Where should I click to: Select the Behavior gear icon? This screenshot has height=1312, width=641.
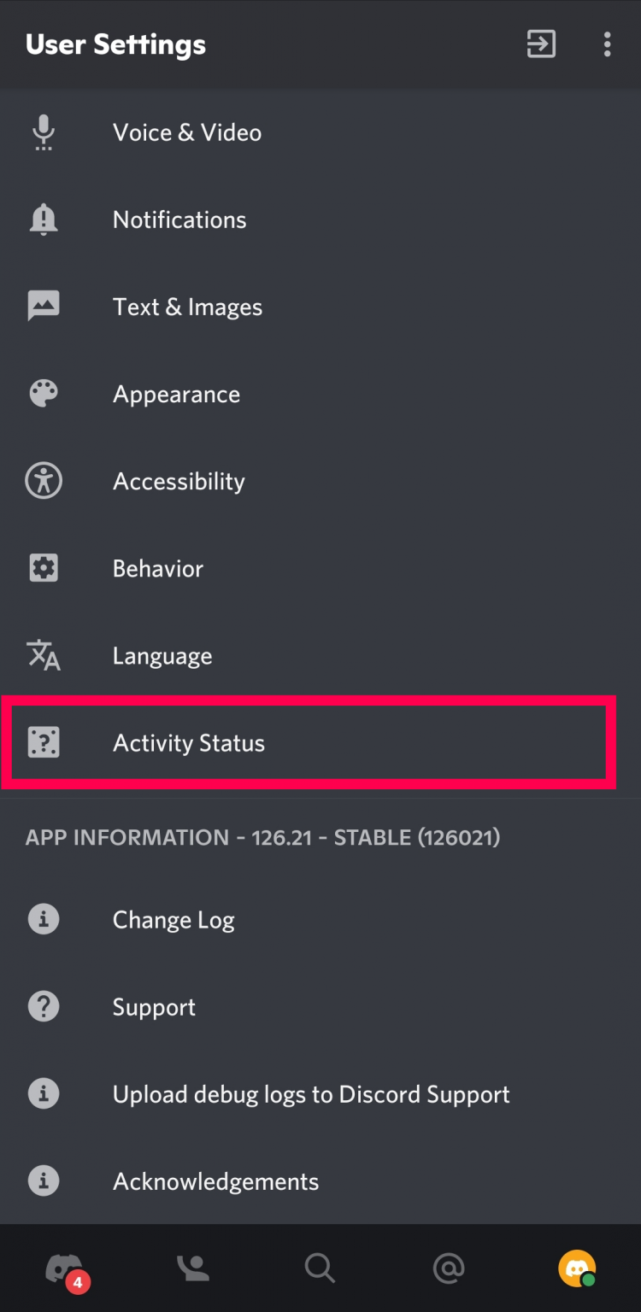coord(44,567)
